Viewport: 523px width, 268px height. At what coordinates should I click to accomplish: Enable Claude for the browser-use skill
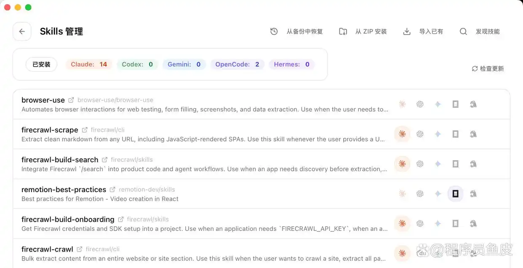coord(402,104)
